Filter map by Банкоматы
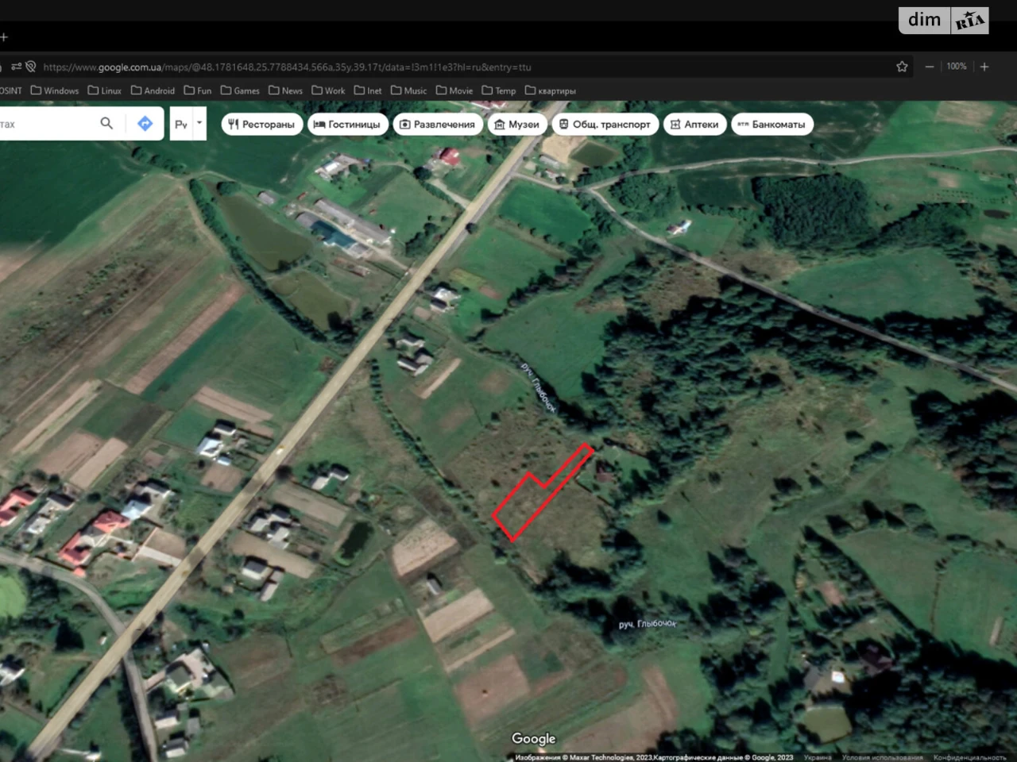 (x=771, y=124)
